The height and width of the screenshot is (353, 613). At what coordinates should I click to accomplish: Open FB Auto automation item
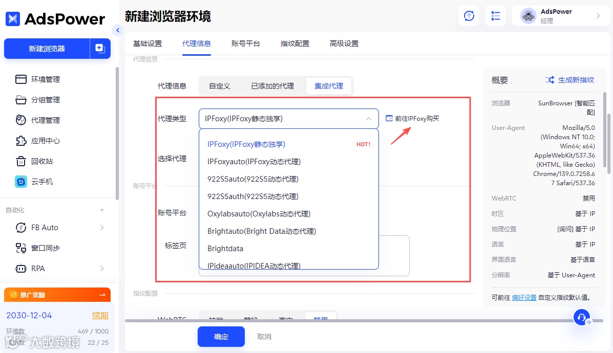[x=45, y=227]
